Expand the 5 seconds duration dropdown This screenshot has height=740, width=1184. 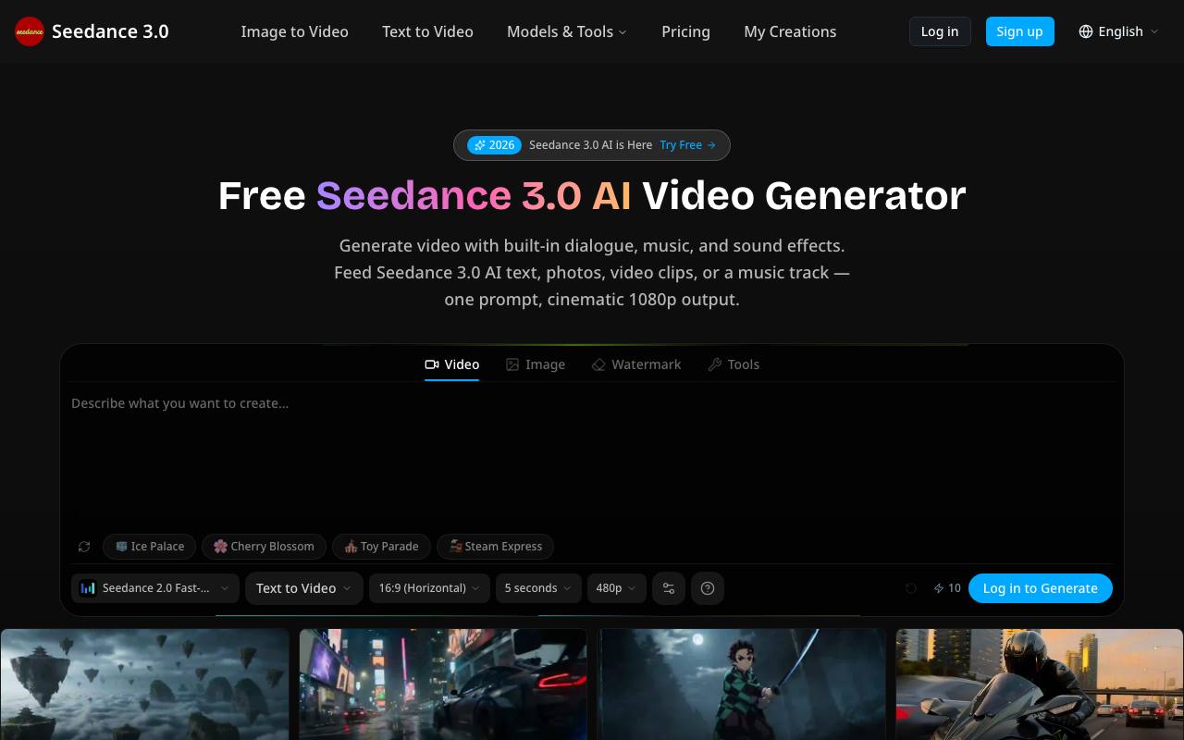(x=538, y=588)
